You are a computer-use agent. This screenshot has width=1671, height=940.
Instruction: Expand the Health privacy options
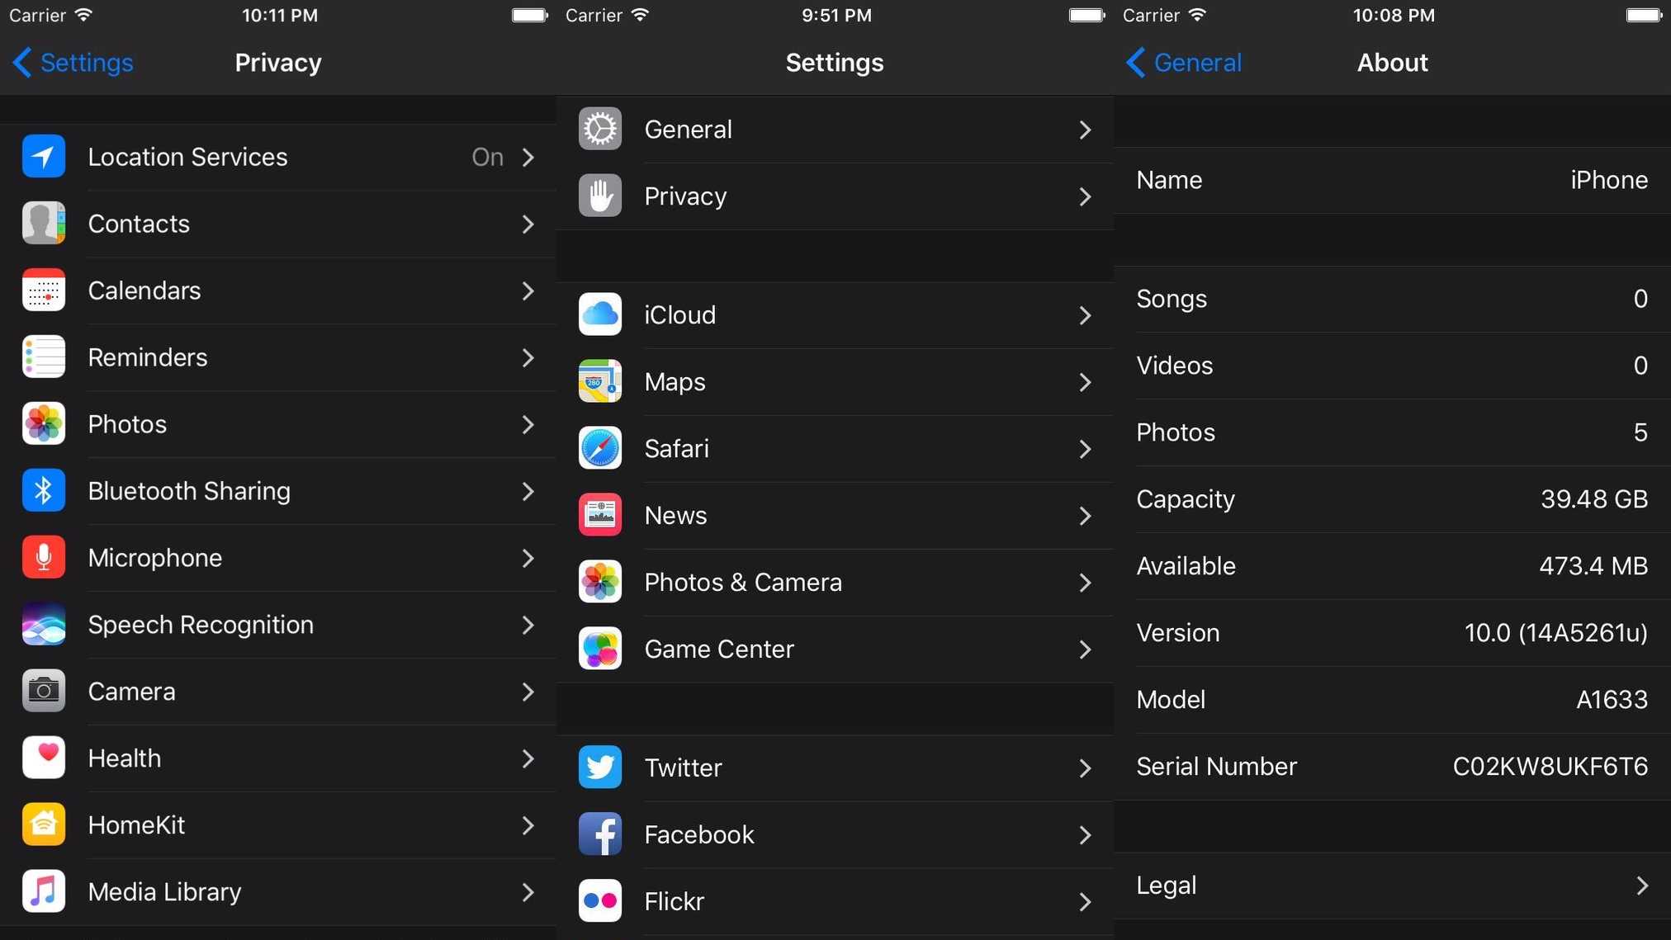point(277,758)
